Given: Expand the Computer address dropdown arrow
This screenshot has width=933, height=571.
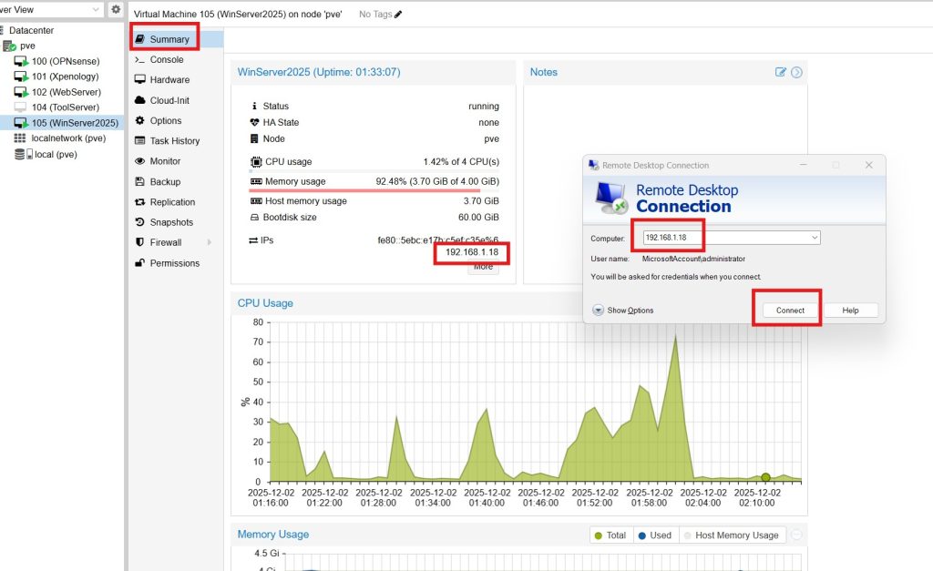Looking at the screenshot, I should [814, 238].
